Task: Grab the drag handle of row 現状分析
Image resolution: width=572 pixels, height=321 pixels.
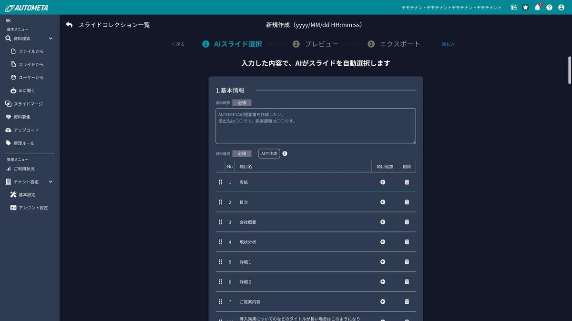Action: tap(220, 242)
